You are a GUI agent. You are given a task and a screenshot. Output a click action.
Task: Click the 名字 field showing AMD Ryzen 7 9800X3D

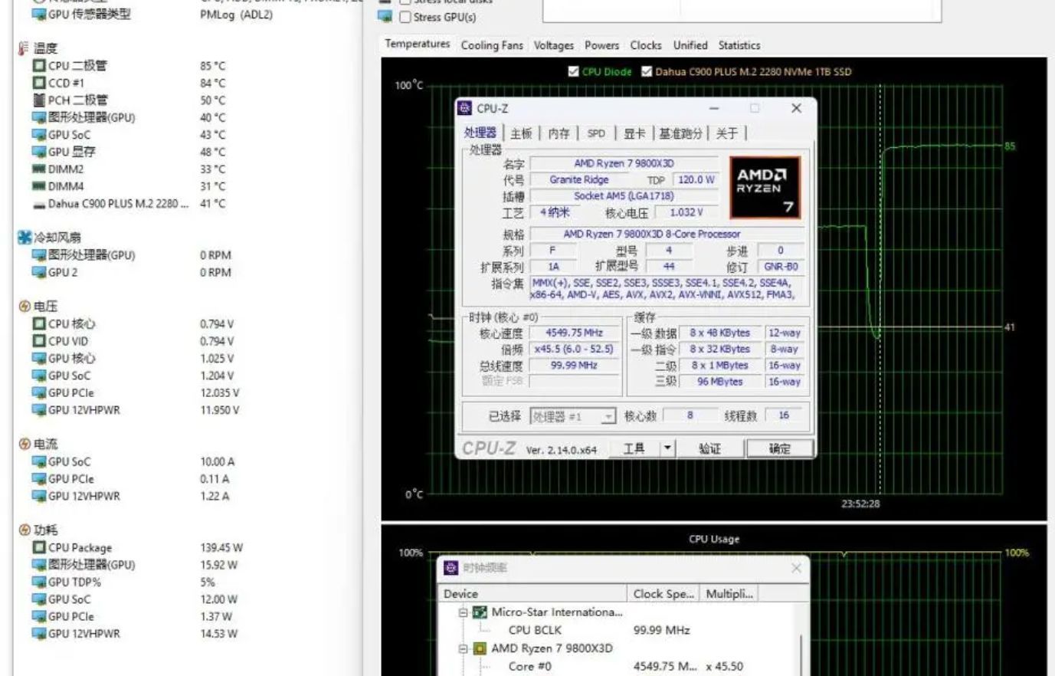pos(624,163)
